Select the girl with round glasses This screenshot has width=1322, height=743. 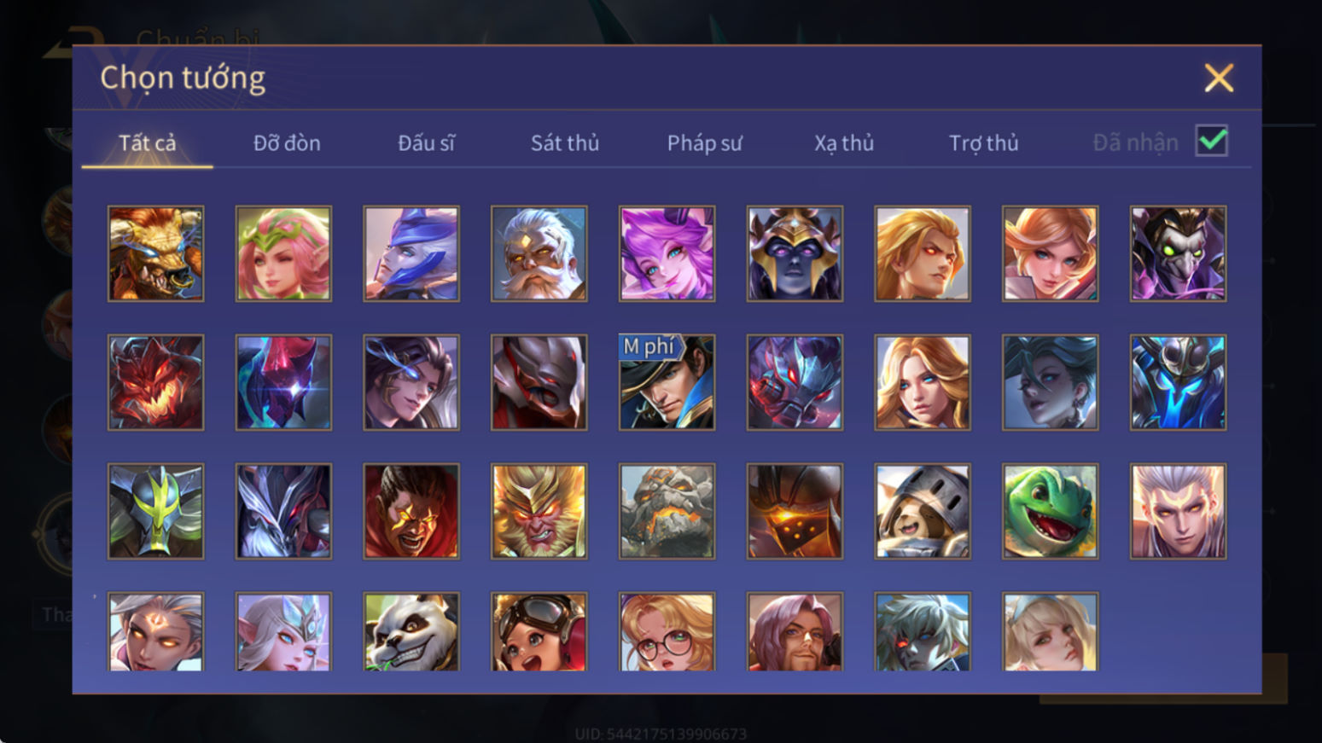pyautogui.click(x=667, y=631)
